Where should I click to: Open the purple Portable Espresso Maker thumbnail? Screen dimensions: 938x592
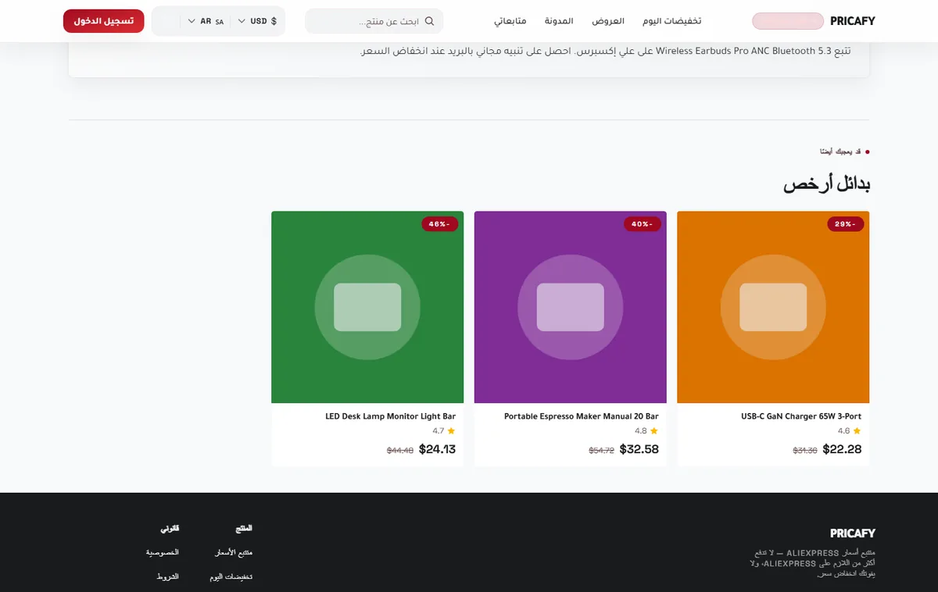[x=571, y=307]
